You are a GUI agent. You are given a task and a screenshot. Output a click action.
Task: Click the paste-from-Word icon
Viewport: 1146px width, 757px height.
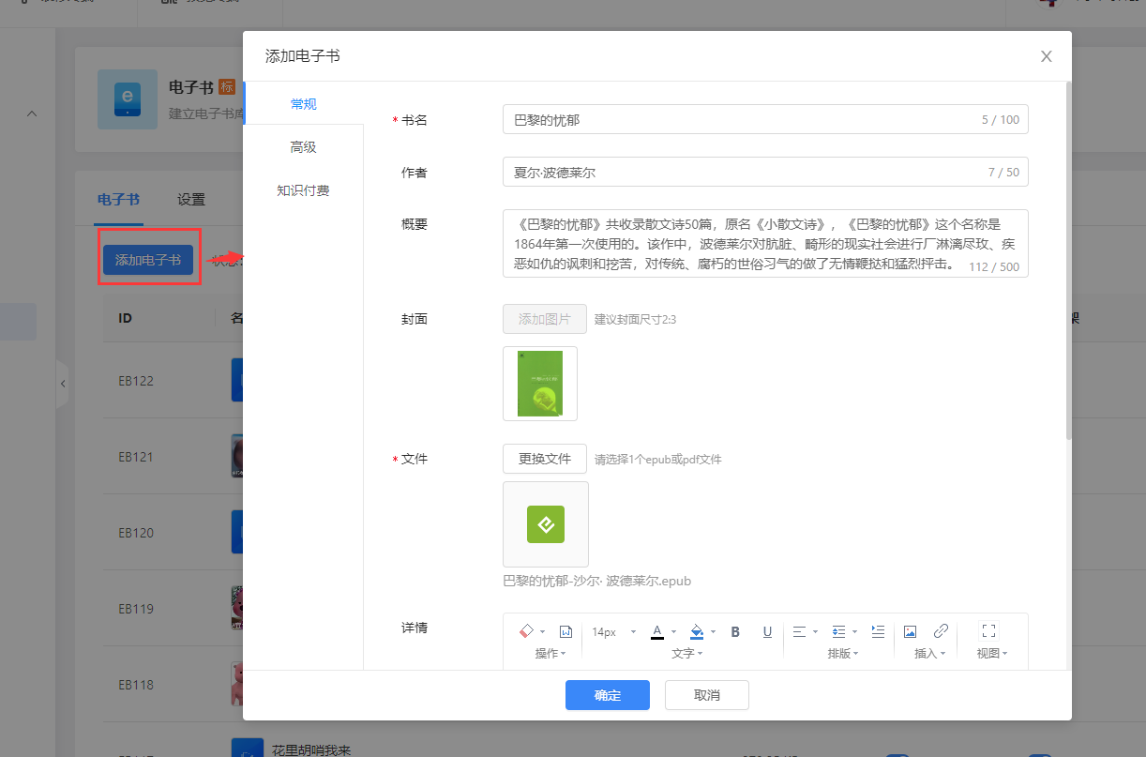click(x=566, y=631)
